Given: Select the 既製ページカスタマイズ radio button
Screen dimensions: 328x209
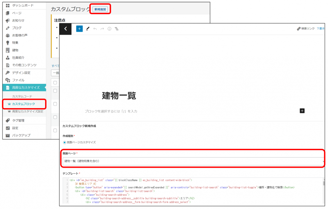Looking at the screenshot, I should (65, 142).
